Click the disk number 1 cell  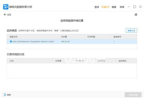[114, 42]
